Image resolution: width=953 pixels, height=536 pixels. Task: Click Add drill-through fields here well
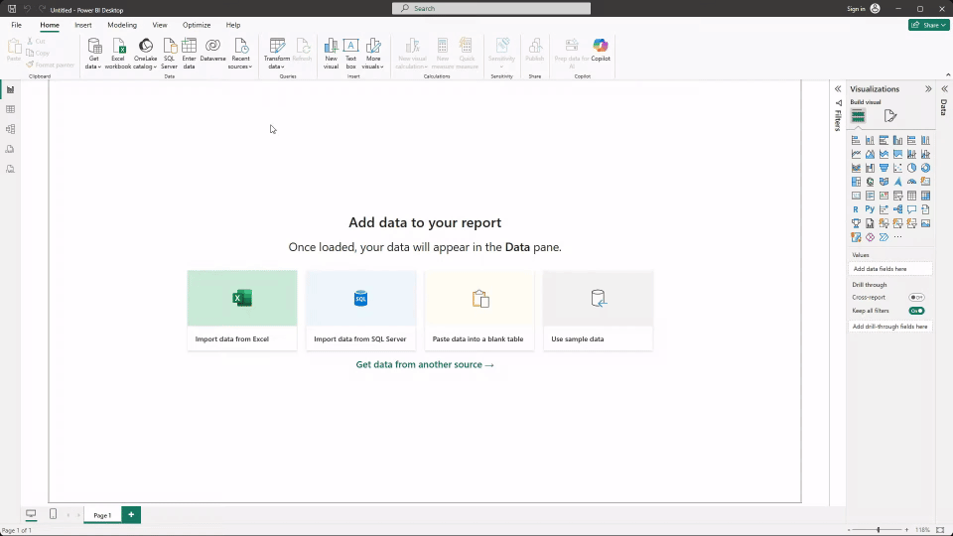(x=890, y=327)
